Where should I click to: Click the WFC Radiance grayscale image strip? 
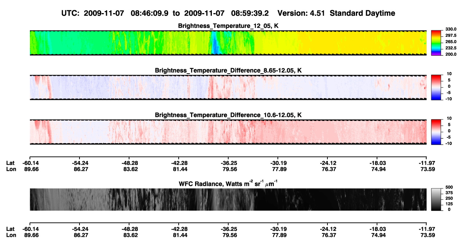pyautogui.click(x=228, y=199)
